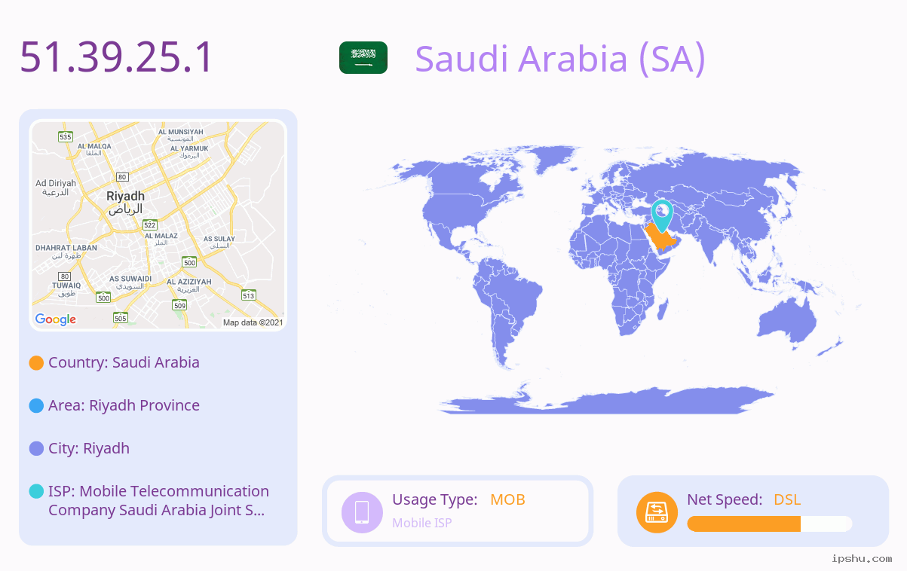The image size is (907, 571).
Task: Click highway 535 shield on the map
Action: tap(66, 136)
